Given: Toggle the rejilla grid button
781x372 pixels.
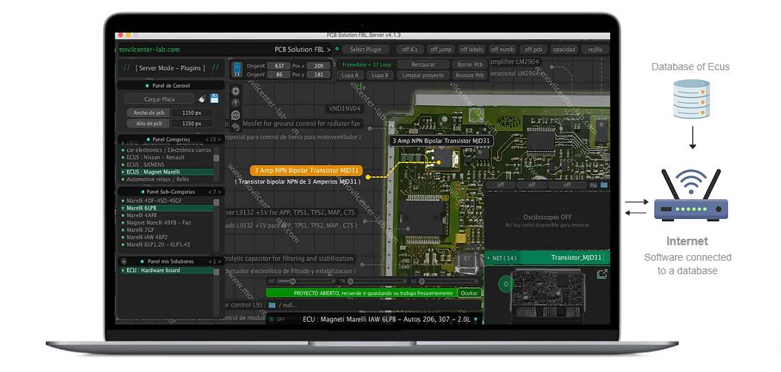Looking at the screenshot, I should (595, 50).
